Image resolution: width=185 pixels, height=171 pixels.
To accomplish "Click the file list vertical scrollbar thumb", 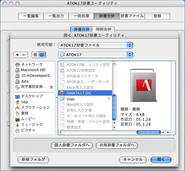I will click(x=114, y=107).
